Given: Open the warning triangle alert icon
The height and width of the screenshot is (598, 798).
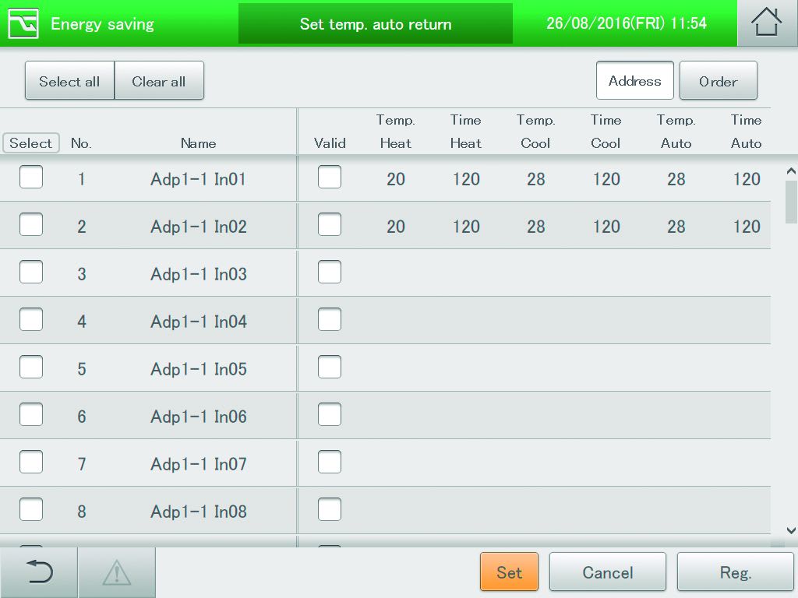Looking at the screenshot, I should click(117, 573).
